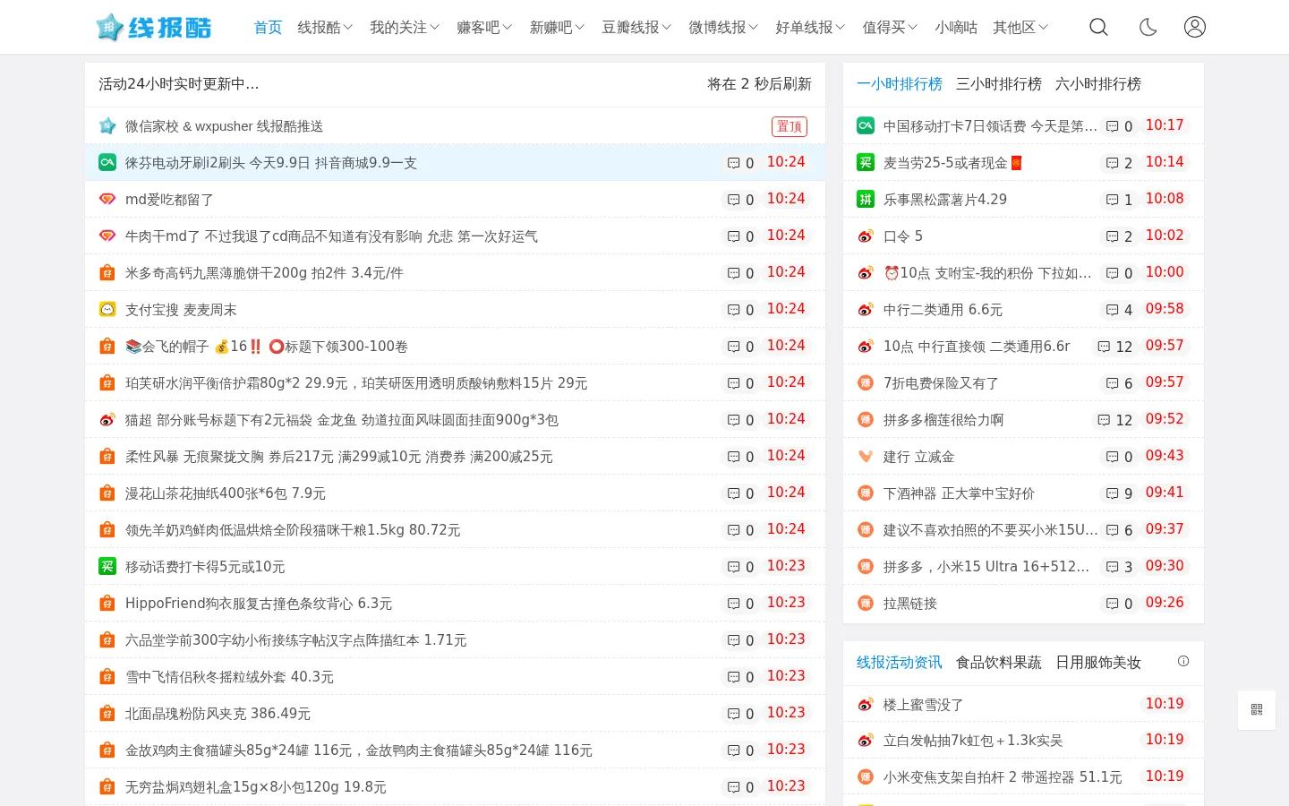Click the icon next to 微信家校 row
The width and height of the screenshot is (1289, 806).
(107, 125)
